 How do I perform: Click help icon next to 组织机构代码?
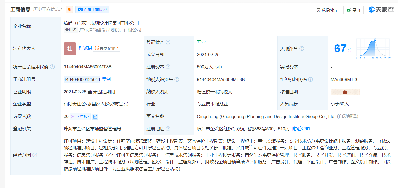point(310,80)
